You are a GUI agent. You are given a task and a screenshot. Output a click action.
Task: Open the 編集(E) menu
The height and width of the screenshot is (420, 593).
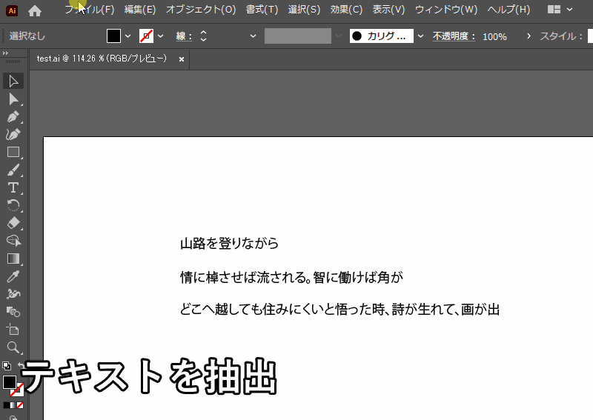(x=140, y=10)
